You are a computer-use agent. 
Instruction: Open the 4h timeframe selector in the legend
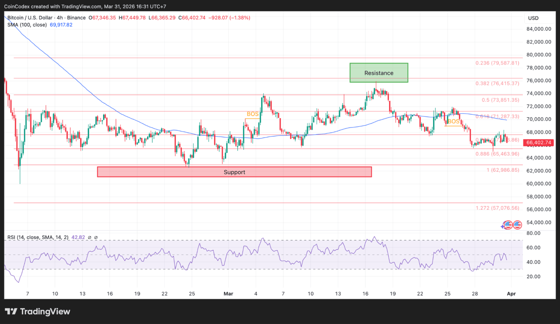pos(60,18)
